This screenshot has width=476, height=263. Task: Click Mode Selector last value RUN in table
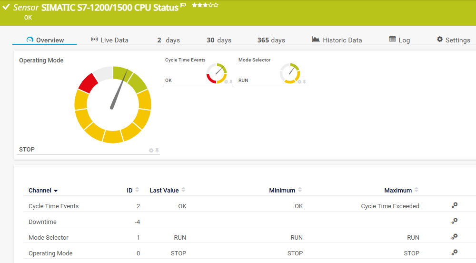click(x=180, y=237)
